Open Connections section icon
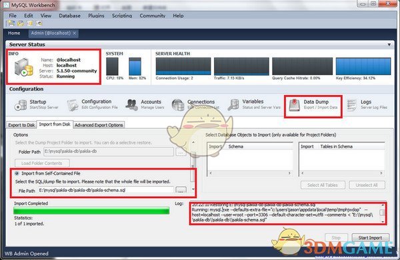 tap(178, 105)
